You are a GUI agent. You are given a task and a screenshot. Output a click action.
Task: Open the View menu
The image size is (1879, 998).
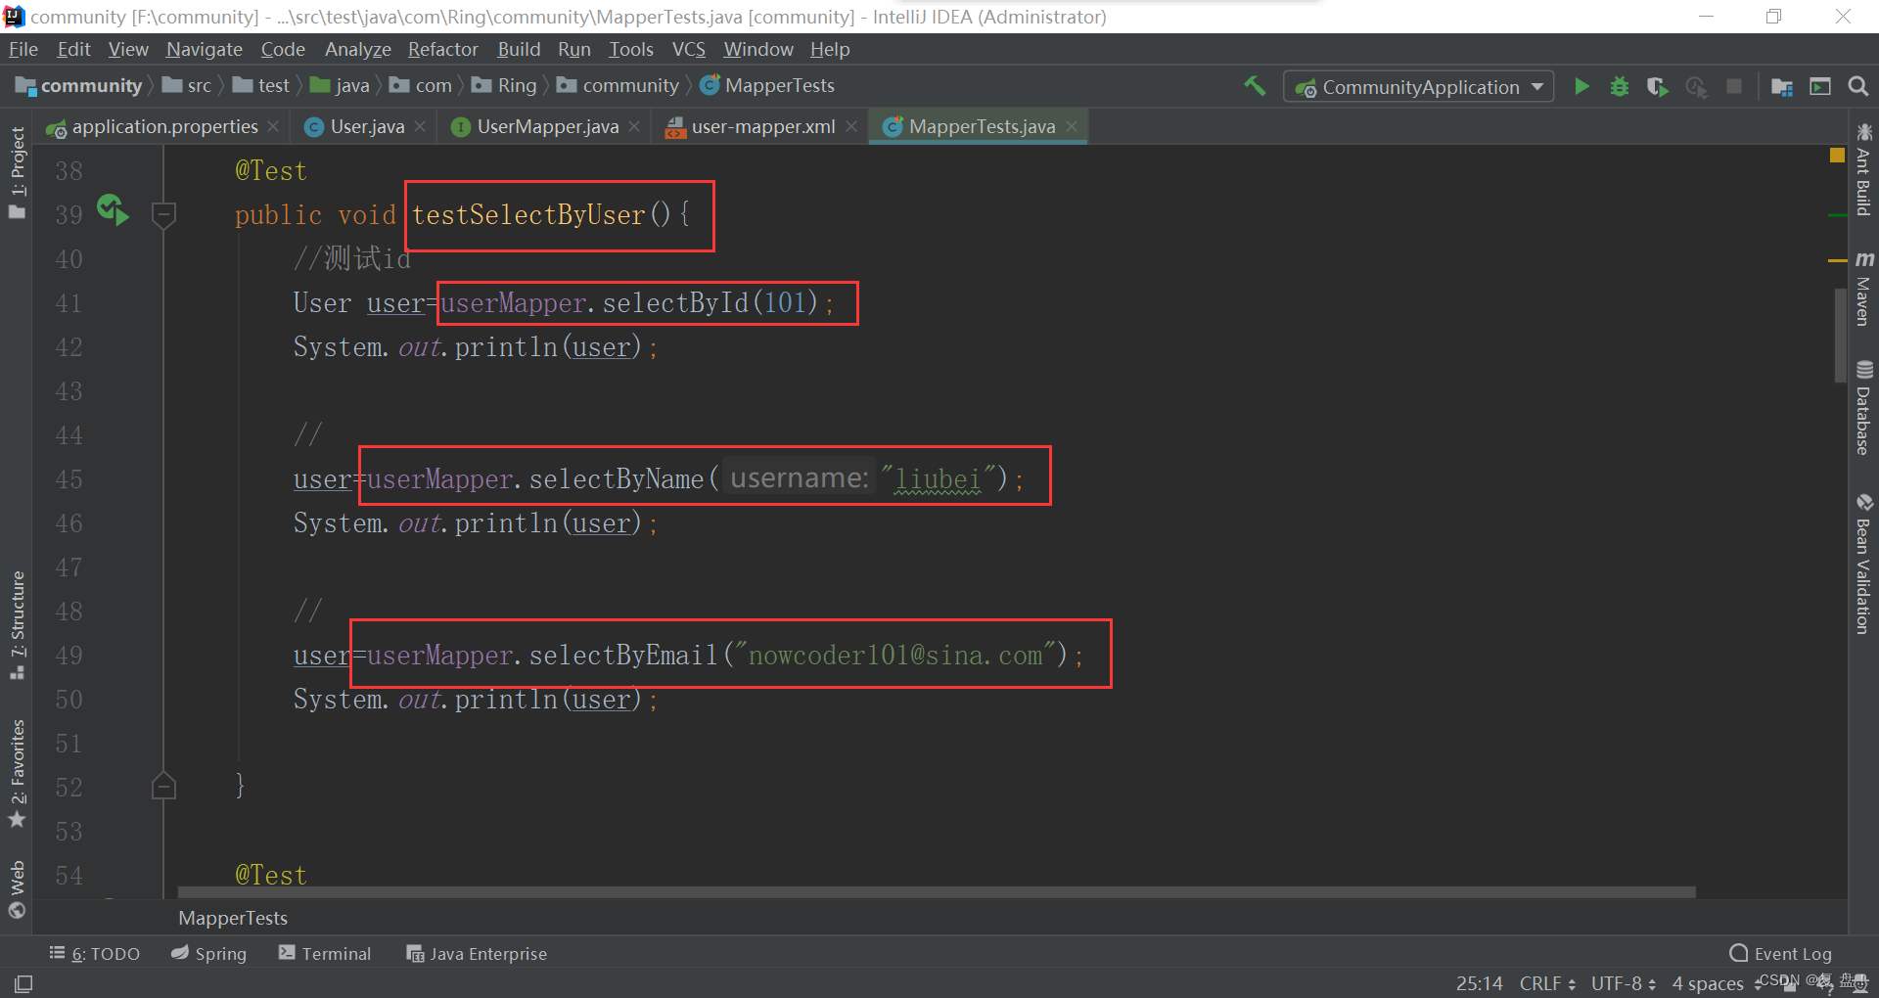point(128,49)
